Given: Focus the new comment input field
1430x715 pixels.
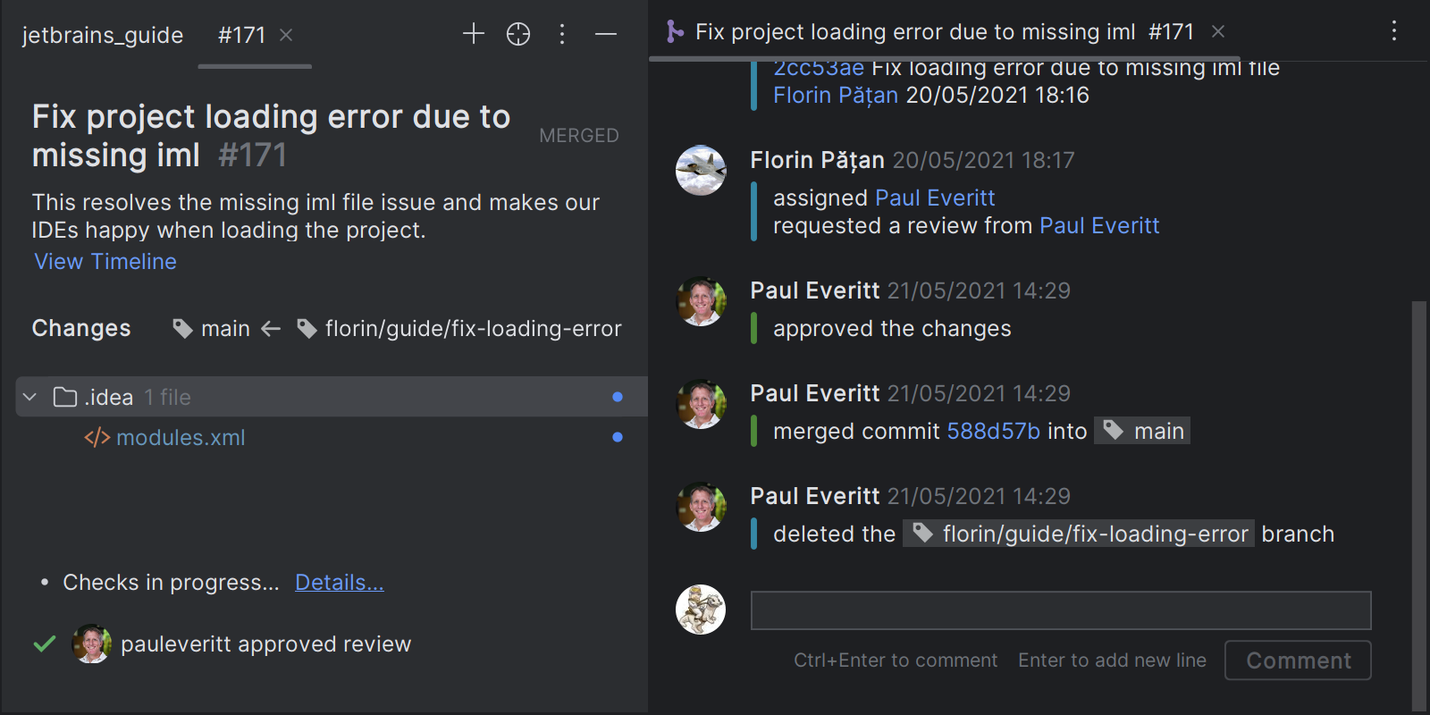Looking at the screenshot, I should 1061,610.
